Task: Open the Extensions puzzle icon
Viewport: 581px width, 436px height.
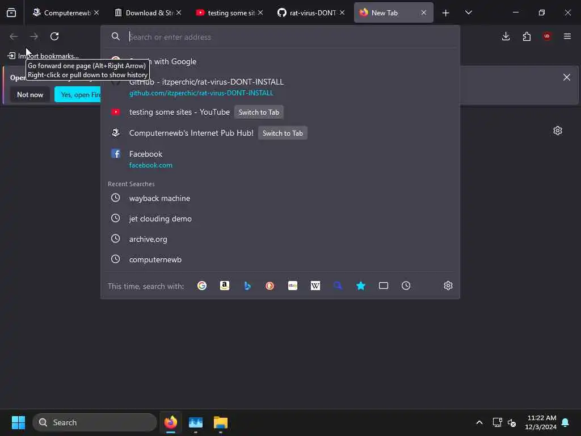Action: point(527,36)
